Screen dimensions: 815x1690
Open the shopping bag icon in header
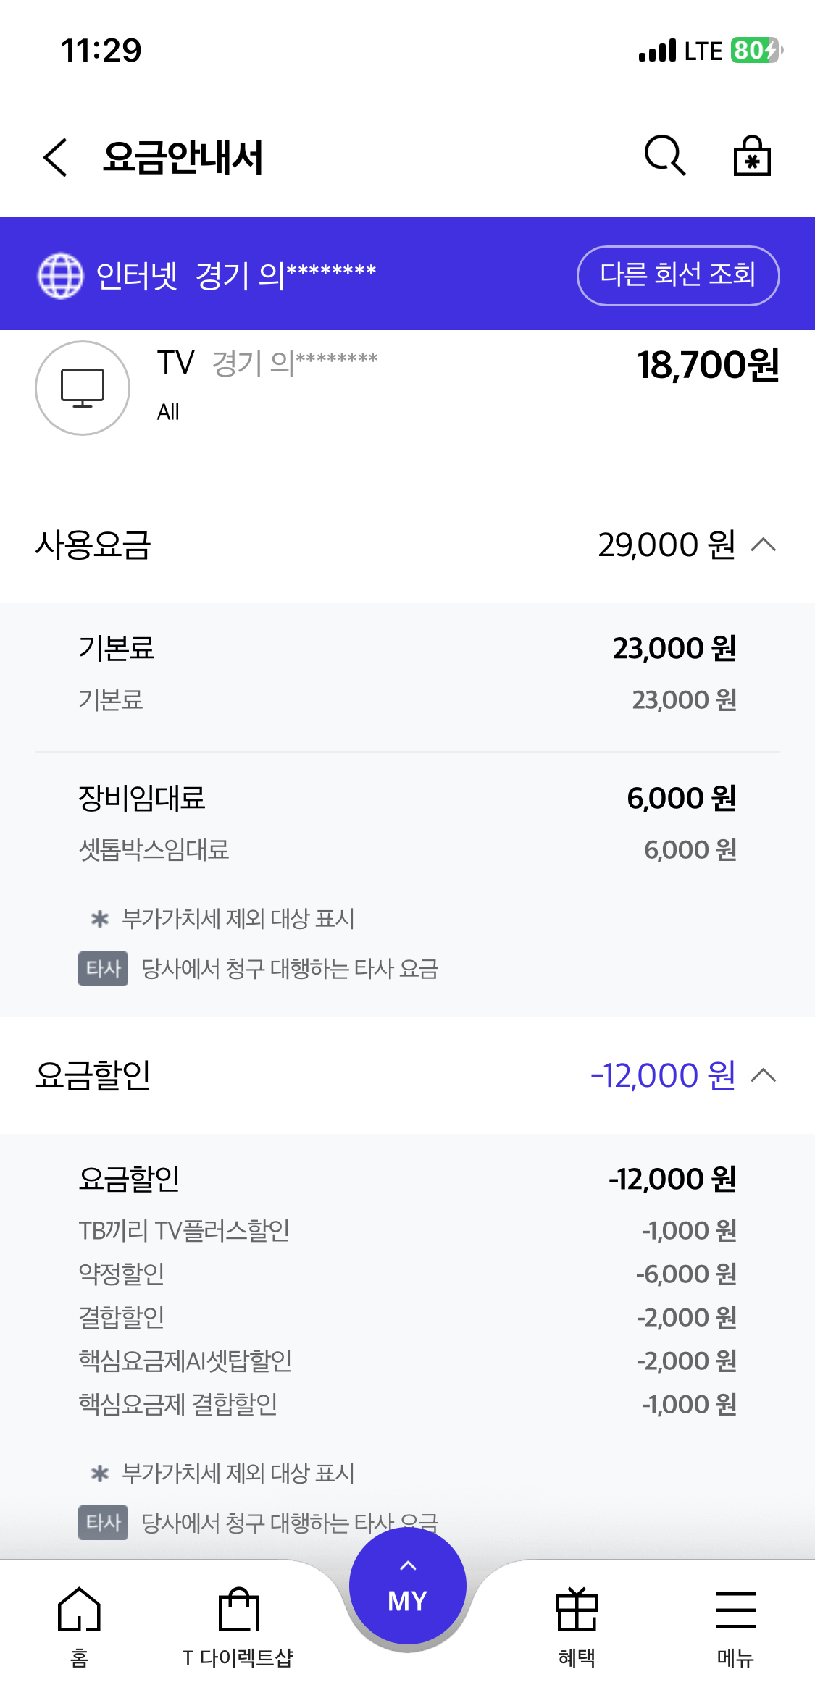[752, 156]
